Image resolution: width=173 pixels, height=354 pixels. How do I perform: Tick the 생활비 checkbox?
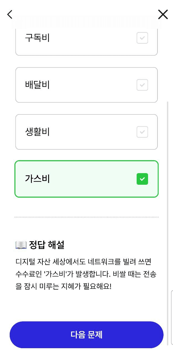(x=142, y=132)
